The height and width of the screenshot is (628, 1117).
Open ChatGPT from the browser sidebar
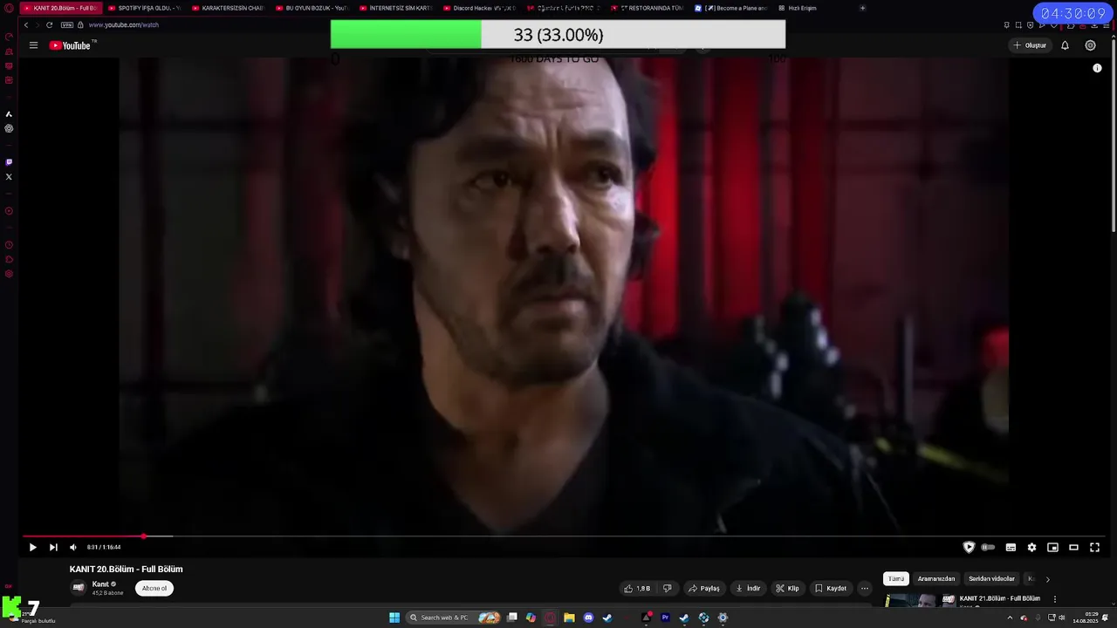(9, 128)
